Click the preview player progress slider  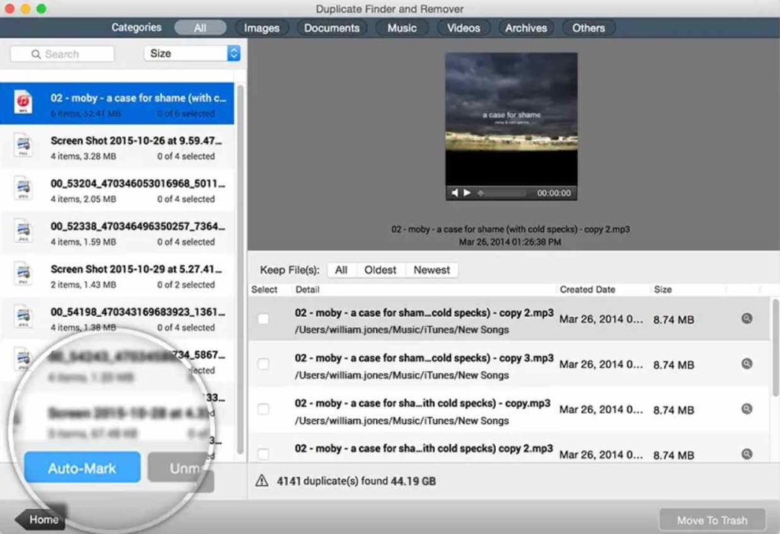pyautogui.click(x=501, y=193)
